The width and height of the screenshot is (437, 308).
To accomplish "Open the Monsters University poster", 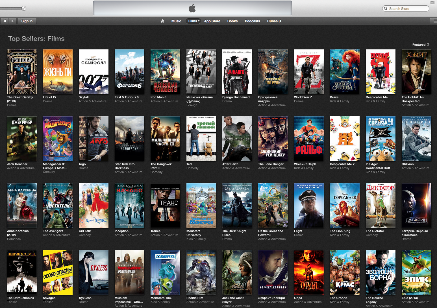I will click(x=201, y=206).
